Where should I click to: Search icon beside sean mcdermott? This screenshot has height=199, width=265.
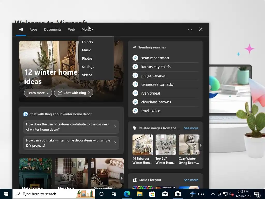tap(135, 58)
